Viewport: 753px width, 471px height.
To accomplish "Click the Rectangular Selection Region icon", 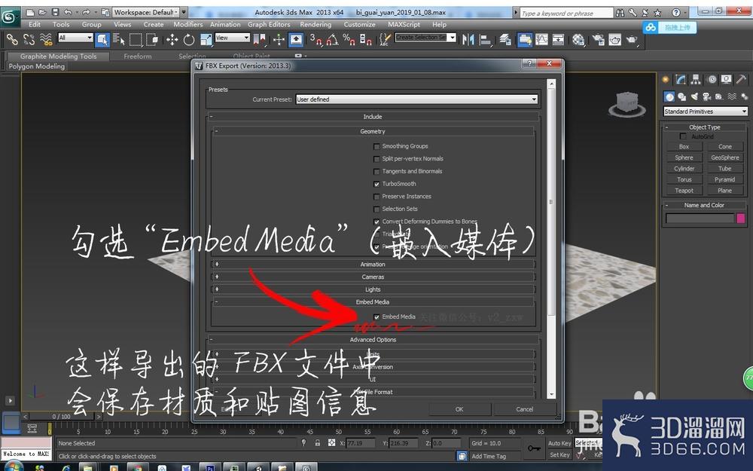I will click(136, 39).
